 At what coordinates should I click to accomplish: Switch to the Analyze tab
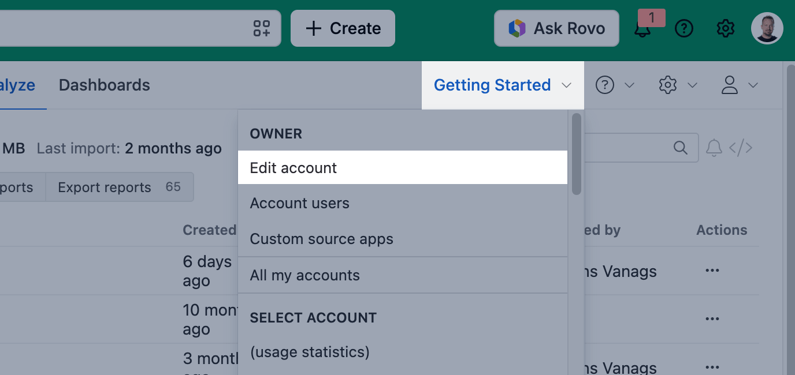[x=17, y=85]
